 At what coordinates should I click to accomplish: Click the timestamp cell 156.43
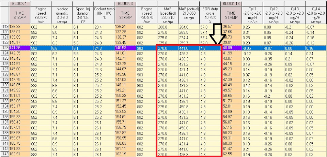tap(20, 122)
